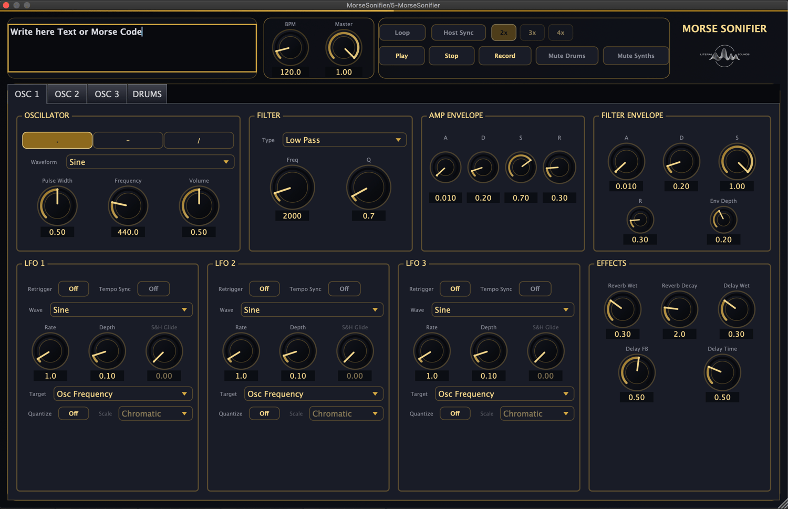Image resolution: width=788 pixels, height=509 pixels.
Task: Click the Delay FB knob
Action: (x=637, y=373)
